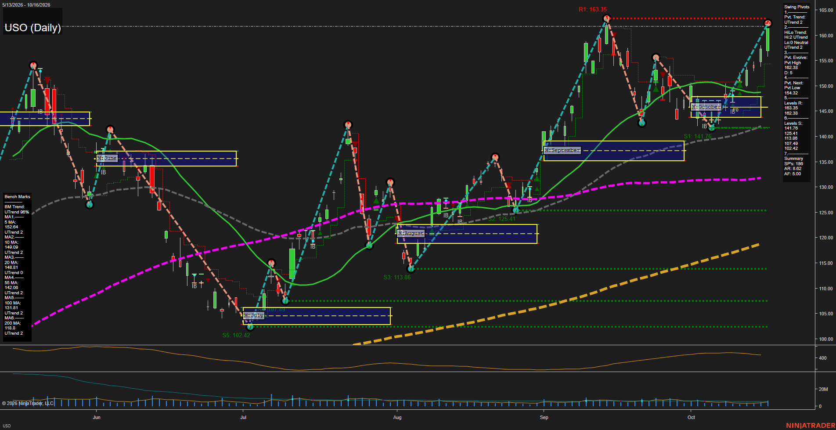Click the S2: 125.41 support label on chart

[x=501, y=219]
